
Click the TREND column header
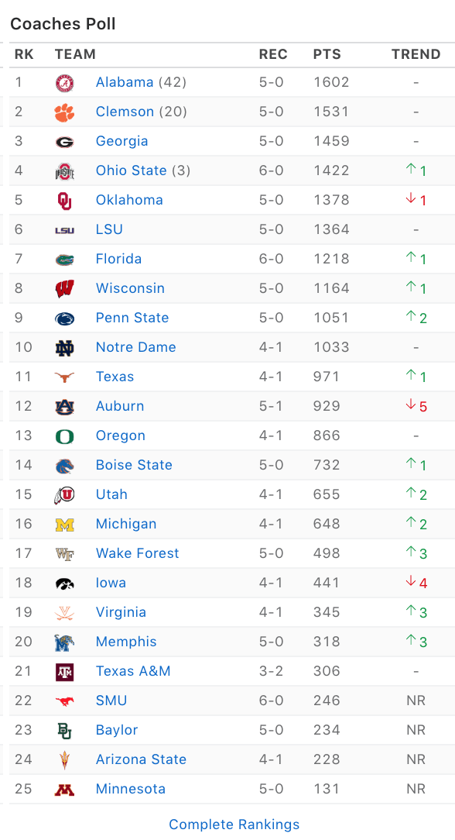coord(416,54)
